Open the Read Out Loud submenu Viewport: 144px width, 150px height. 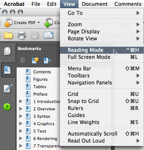pos(102,141)
